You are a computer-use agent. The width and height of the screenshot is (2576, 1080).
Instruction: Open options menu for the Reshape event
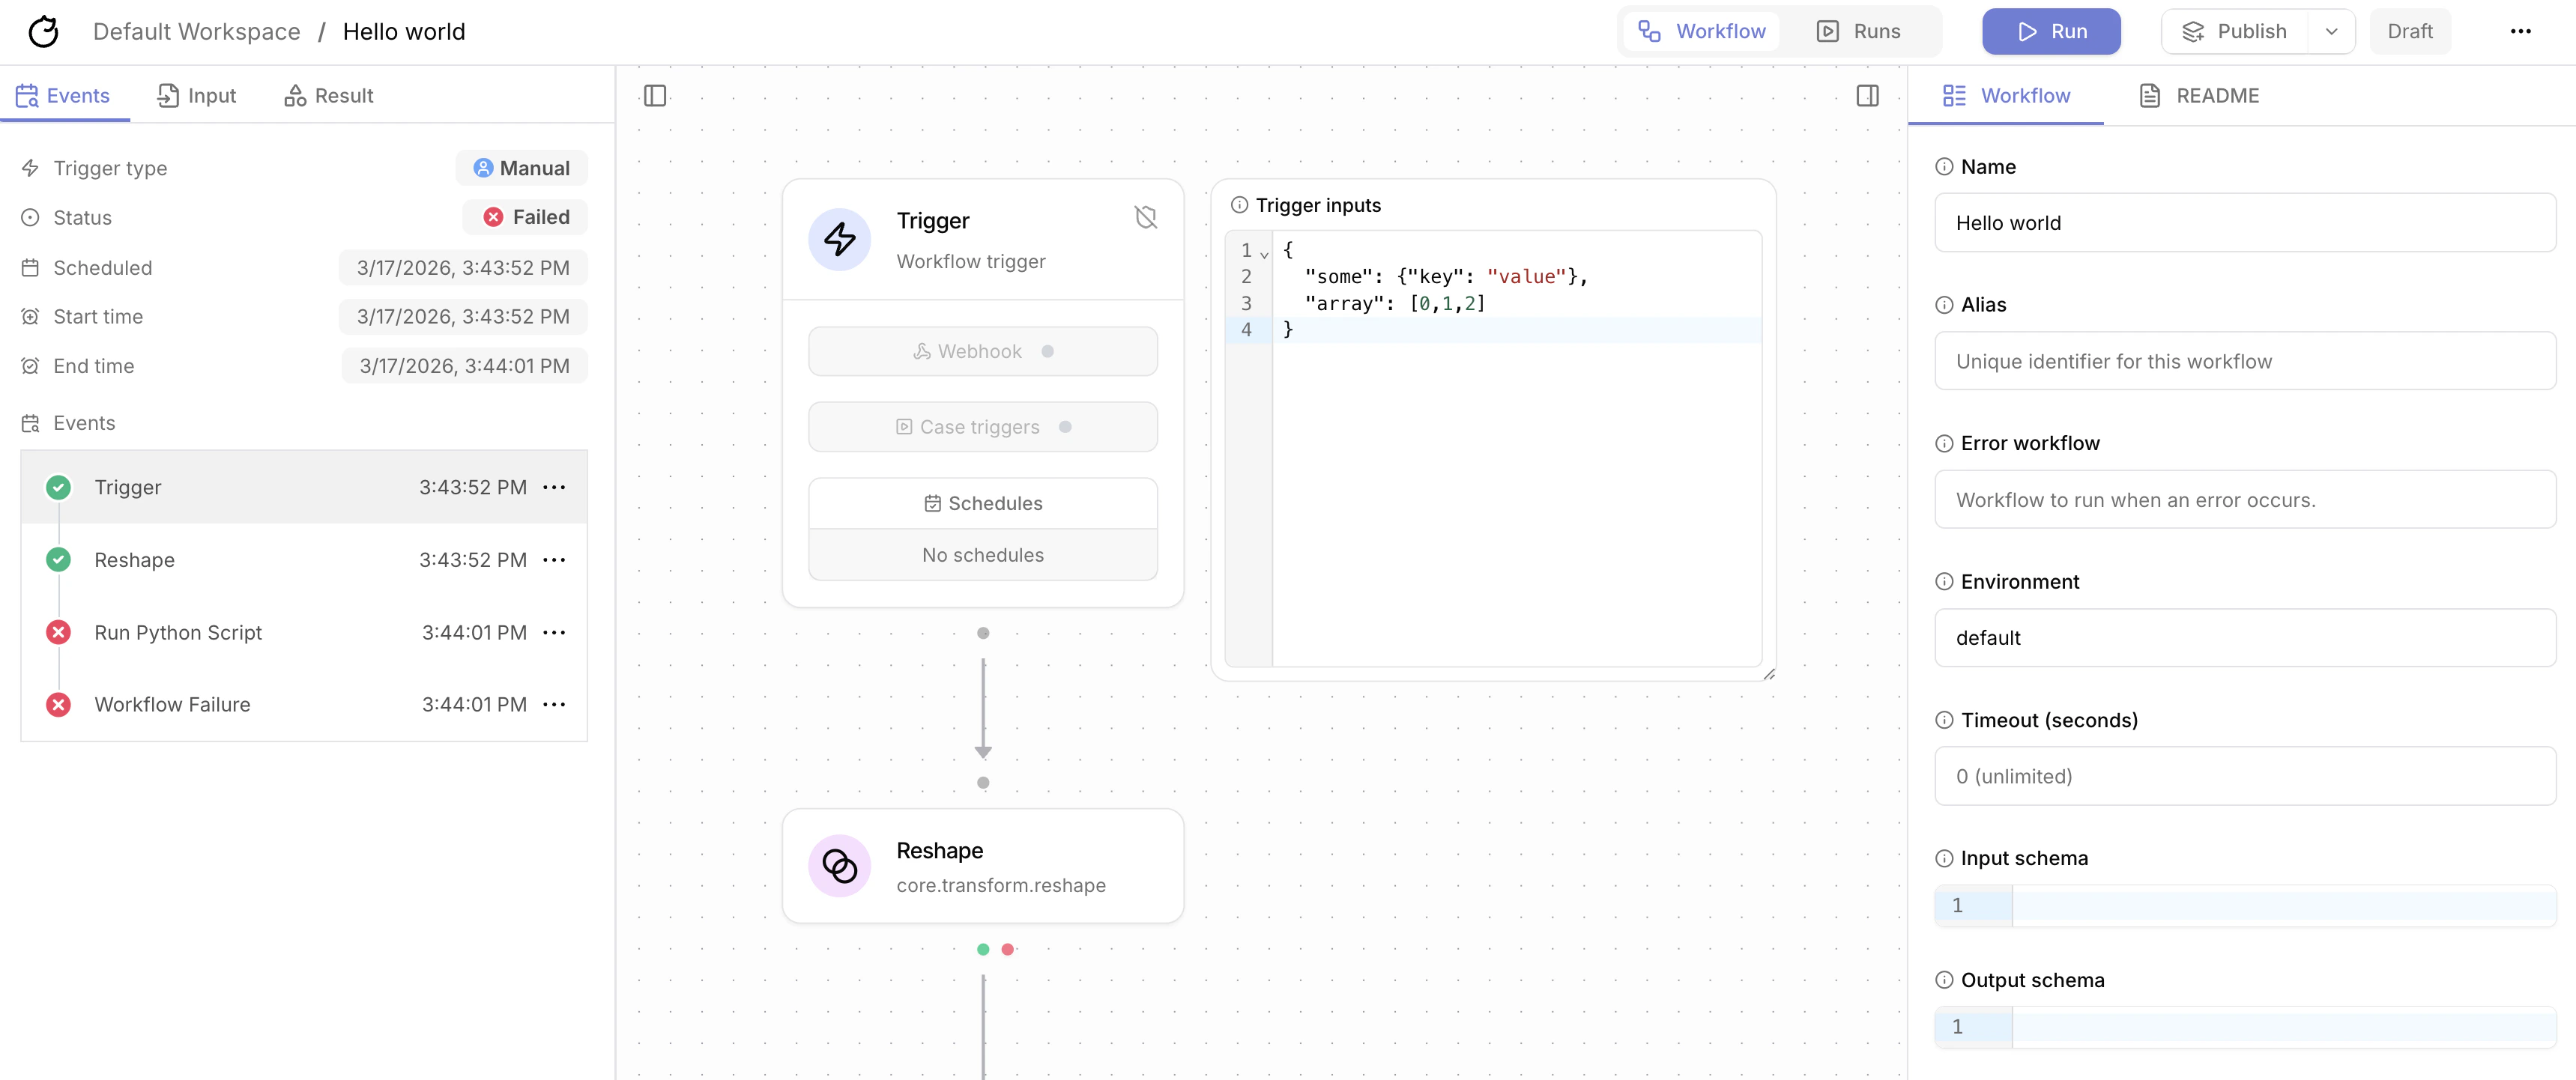[x=556, y=560]
